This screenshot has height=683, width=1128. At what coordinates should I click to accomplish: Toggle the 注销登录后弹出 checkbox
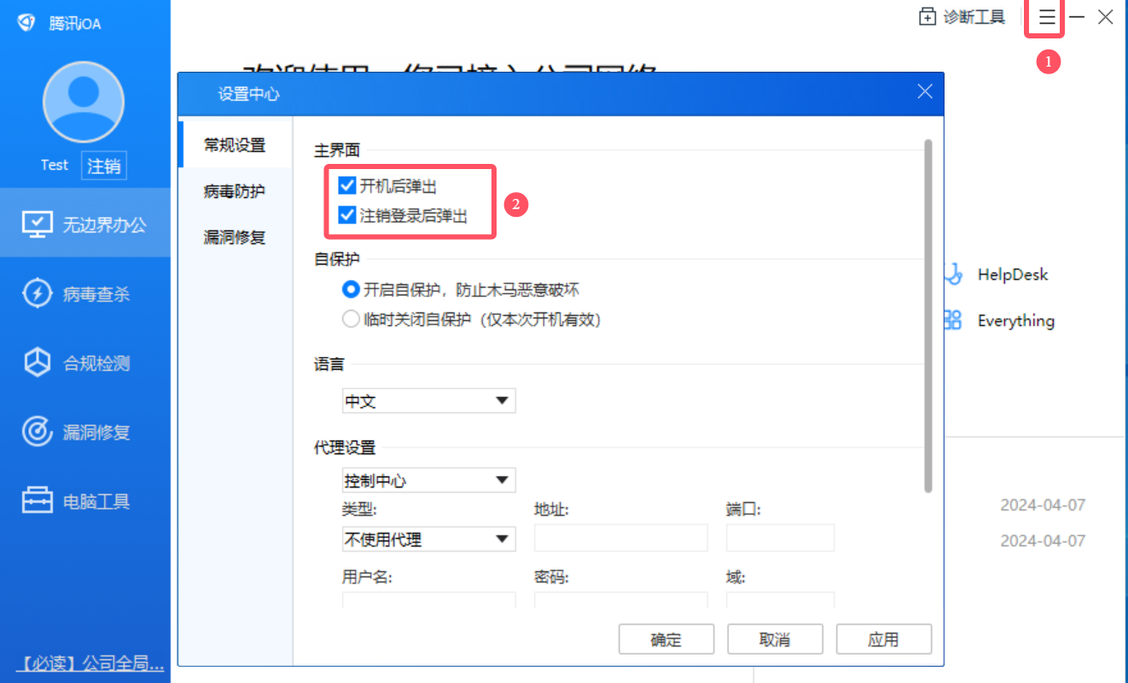[346, 215]
